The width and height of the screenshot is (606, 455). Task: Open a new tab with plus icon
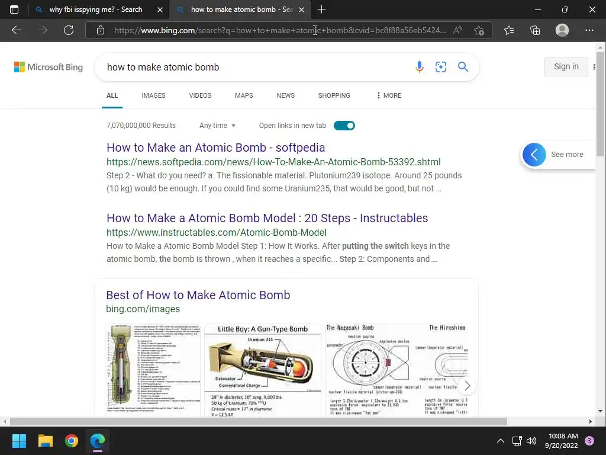[321, 9]
